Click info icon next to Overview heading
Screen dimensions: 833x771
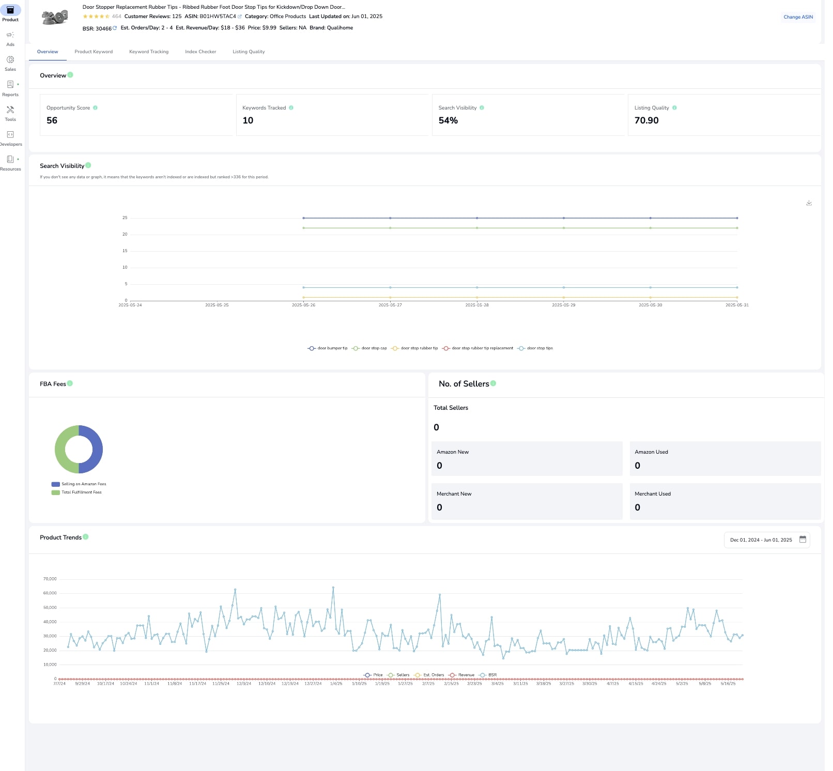pos(70,75)
